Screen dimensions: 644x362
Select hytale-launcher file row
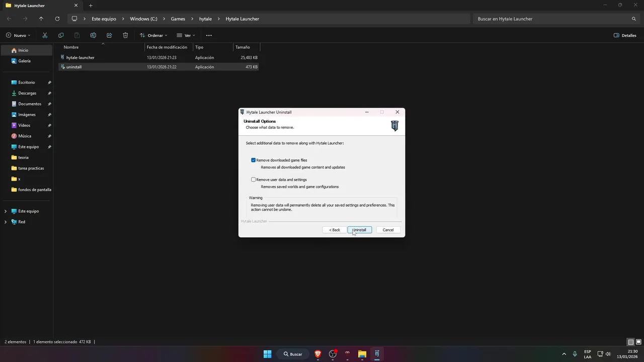pyautogui.click(x=158, y=57)
